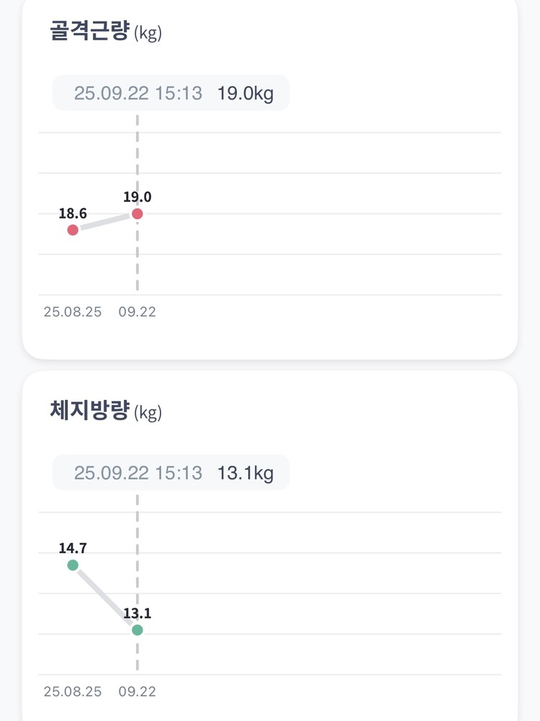The height and width of the screenshot is (721, 540).
Task: Click 25.08.25 date under 골격근량 chart
Action: pyautogui.click(x=73, y=312)
